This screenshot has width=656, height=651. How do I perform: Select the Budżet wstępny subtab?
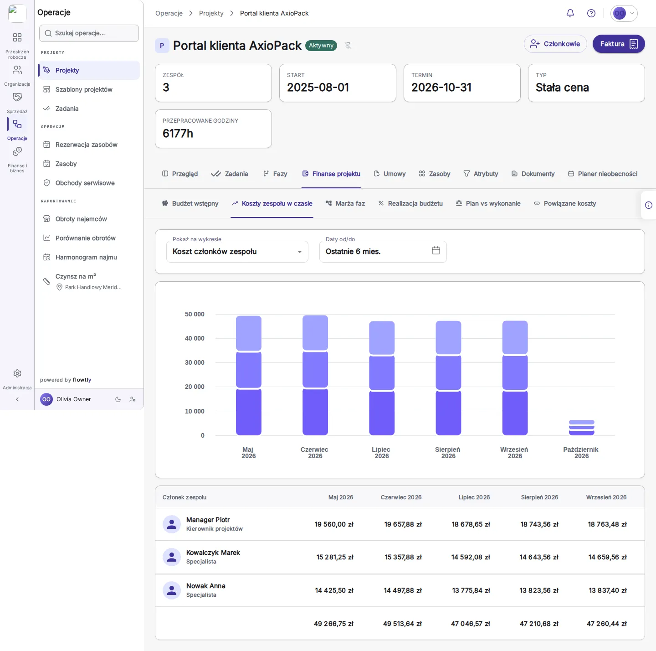(x=190, y=203)
